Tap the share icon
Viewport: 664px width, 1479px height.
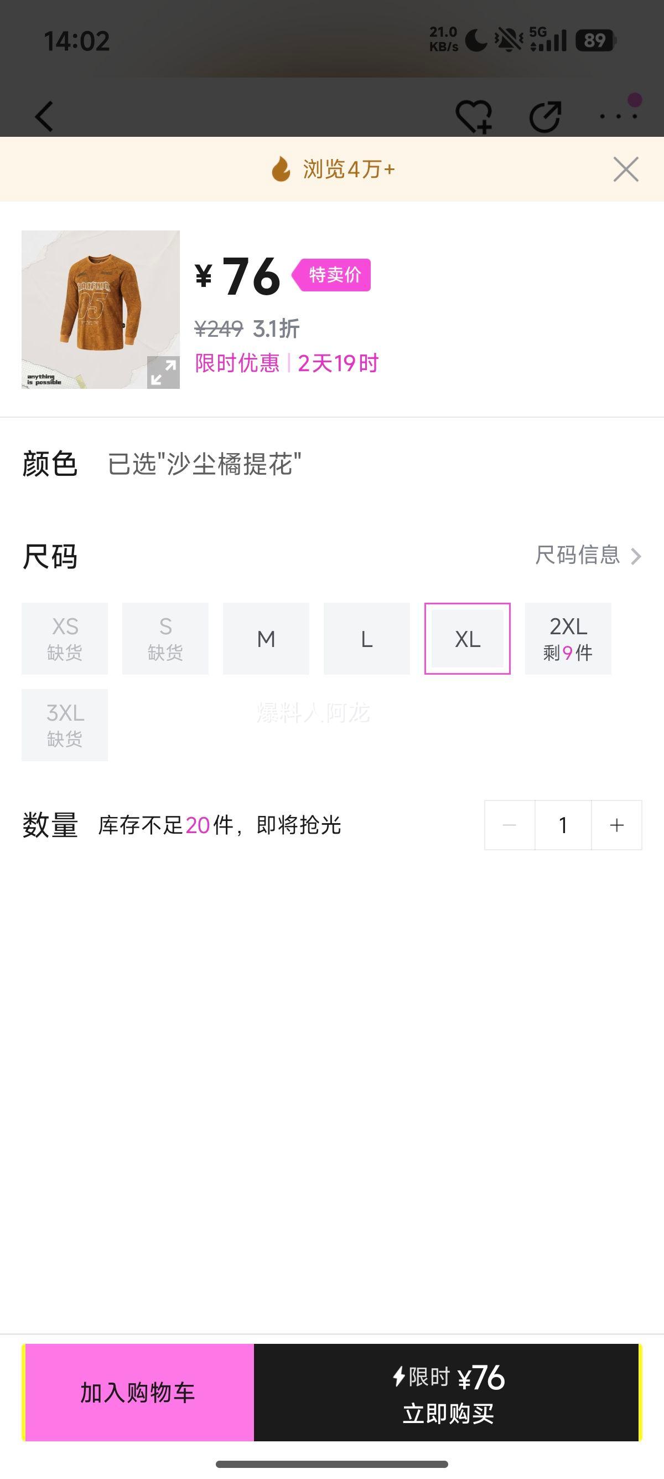(x=544, y=116)
